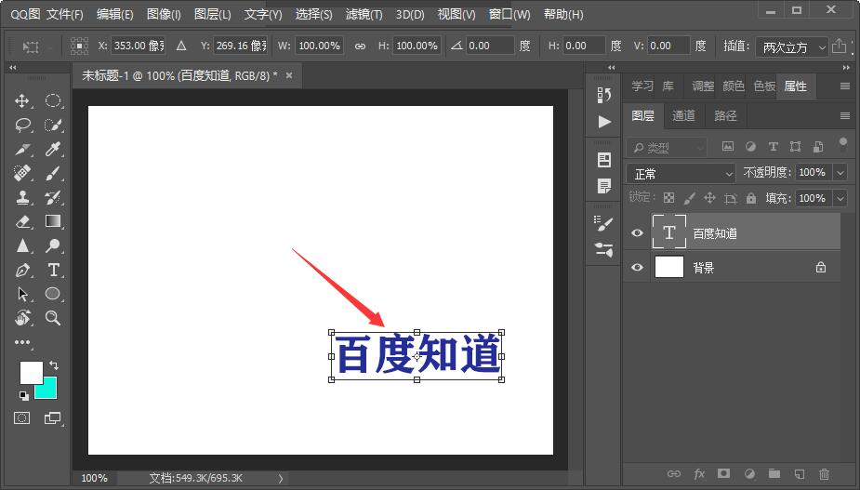Toggle relative positioning triangle for reference point

[181, 46]
